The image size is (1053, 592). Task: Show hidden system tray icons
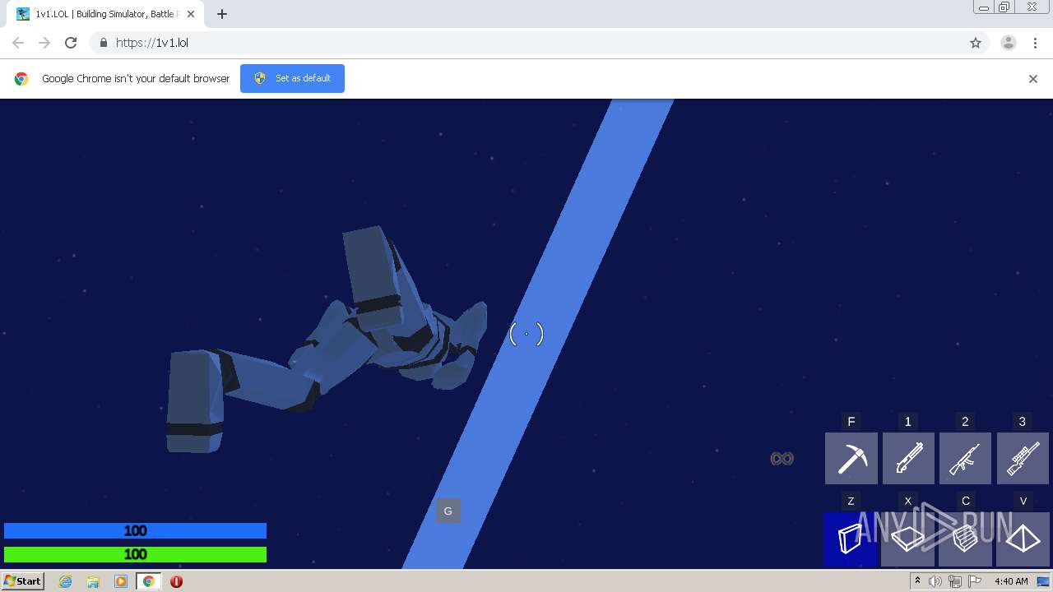917,581
